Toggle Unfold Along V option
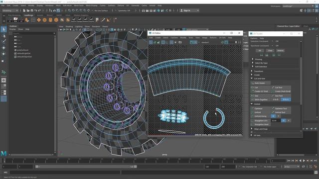 [278, 116]
